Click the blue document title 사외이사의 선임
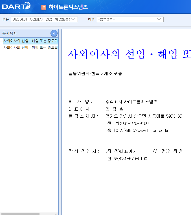 (129, 54)
